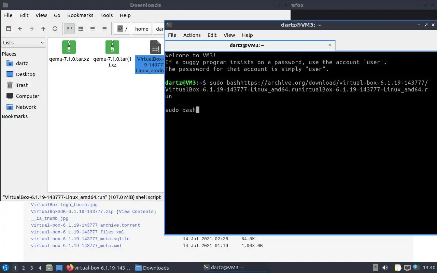The height and width of the screenshot is (273, 437).
Task: Switch to detailed list view mode
Action: 104,29
